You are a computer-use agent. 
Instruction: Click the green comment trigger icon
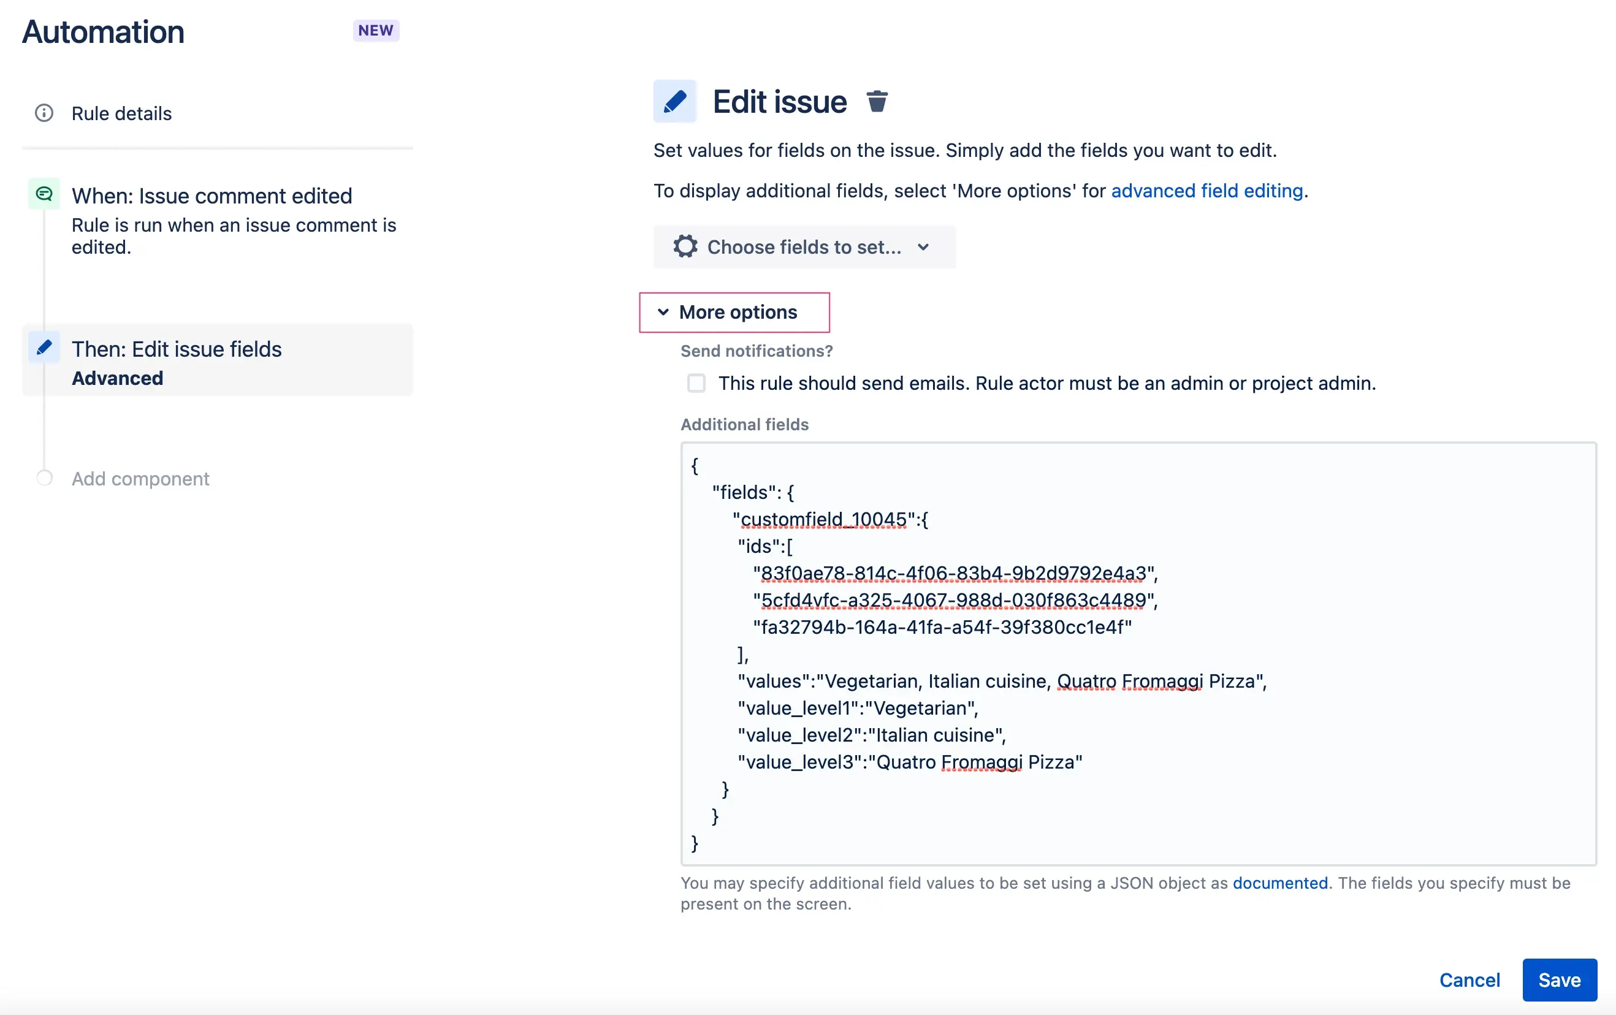[x=44, y=194]
